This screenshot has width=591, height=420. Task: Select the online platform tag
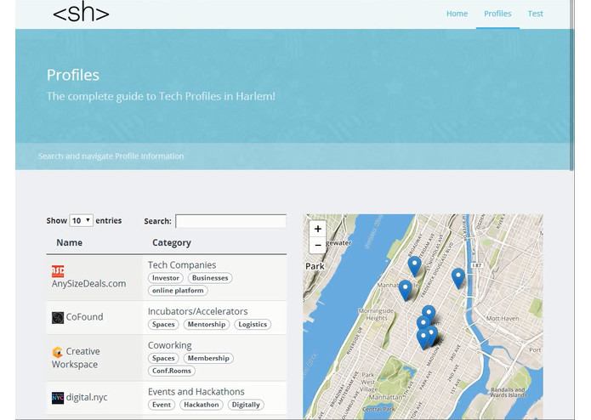pyautogui.click(x=178, y=291)
